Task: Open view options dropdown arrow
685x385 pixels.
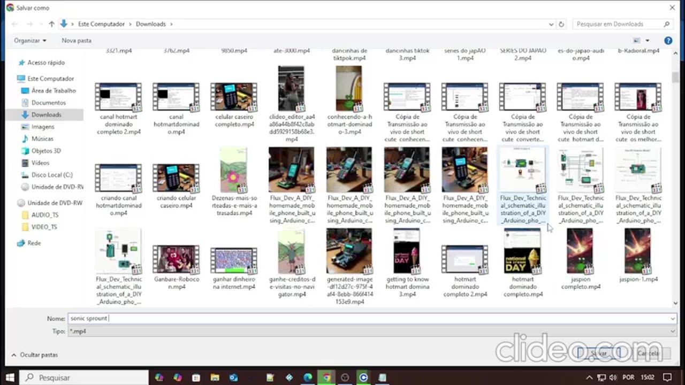Action: [x=647, y=41]
